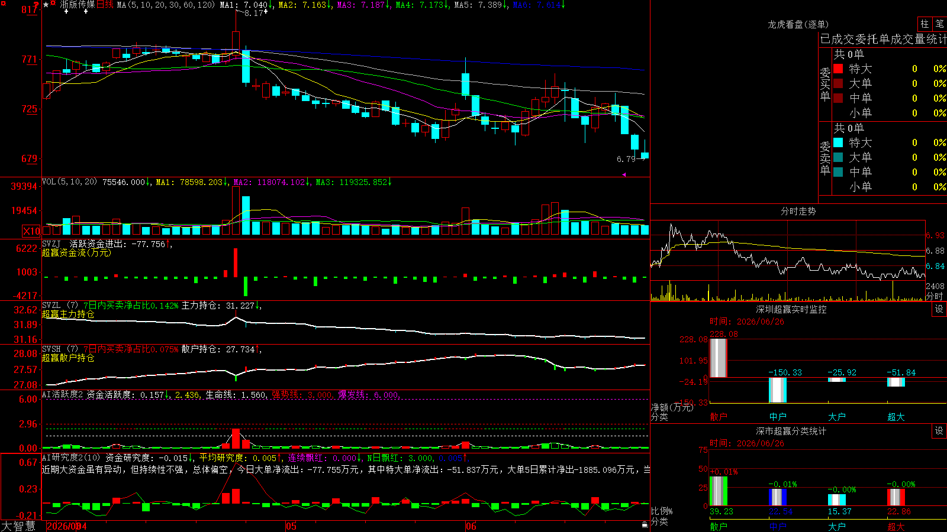
Task: Open 设 settings for 深圳超赢实时监控
Action: pos(939,309)
